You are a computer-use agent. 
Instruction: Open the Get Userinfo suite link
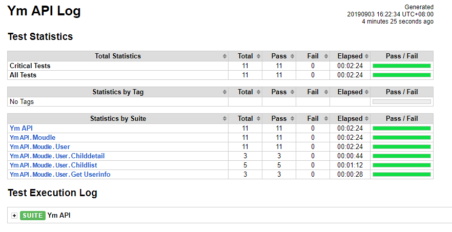point(60,174)
